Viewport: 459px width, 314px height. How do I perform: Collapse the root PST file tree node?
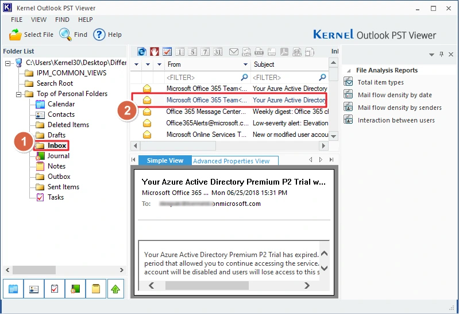(x=8, y=63)
